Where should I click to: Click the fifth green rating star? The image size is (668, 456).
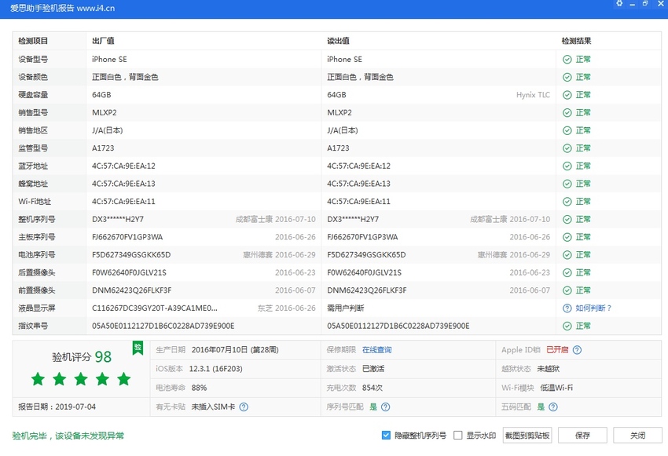[x=124, y=378]
